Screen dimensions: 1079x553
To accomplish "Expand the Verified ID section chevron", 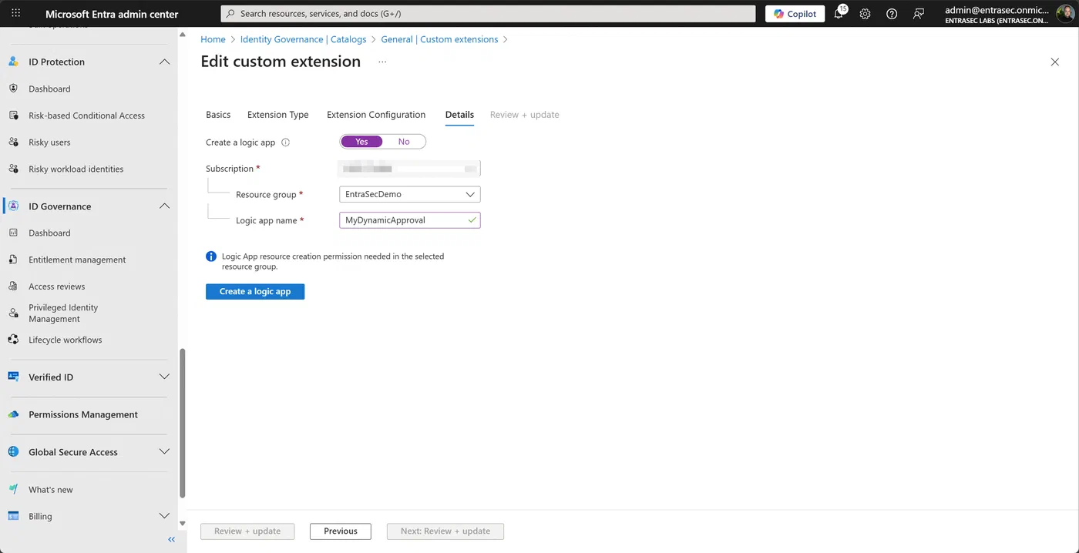I will [164, 377].
